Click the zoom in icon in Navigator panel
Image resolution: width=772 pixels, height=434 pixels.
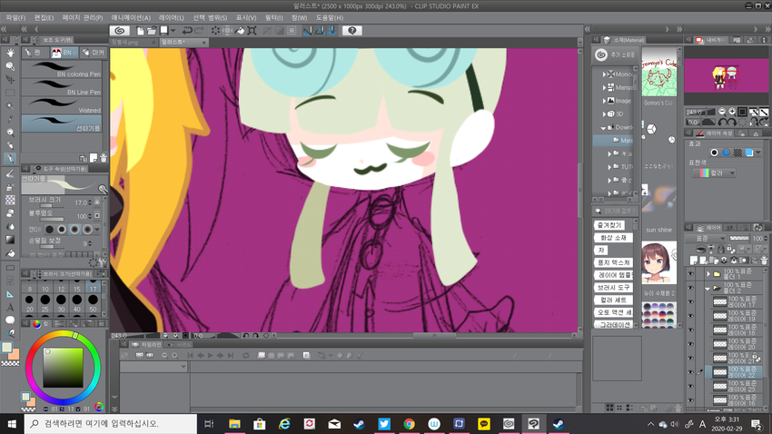click(x=732, y=112)
